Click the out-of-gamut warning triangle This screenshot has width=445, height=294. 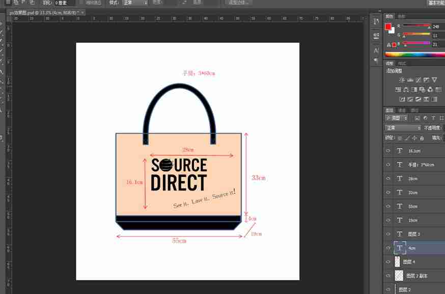click(389, 45)
